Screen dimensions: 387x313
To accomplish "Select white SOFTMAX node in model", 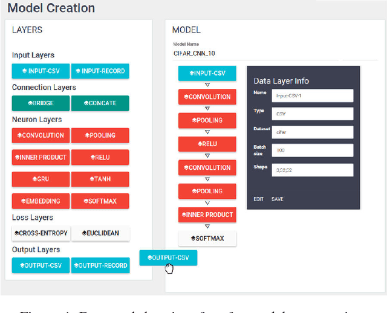I will [207, 239].
